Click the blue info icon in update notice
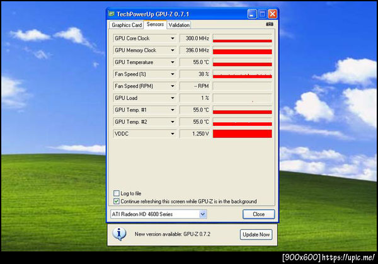The width and height of the screenshot is (378, 264). (119, 234)
